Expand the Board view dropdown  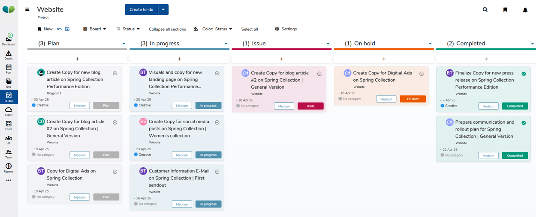pyautogui.click(x=95, y=29)
